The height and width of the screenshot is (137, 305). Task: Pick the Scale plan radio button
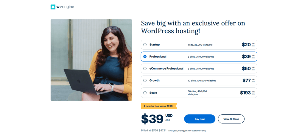click(x=145, y=93)
